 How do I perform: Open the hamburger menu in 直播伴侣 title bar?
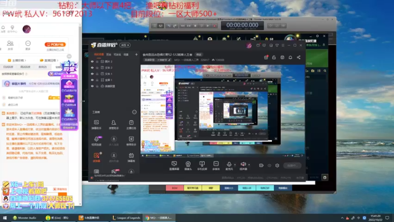(283, 45)
